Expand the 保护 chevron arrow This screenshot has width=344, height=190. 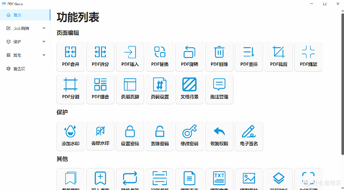pyautogui.click(x=44, y=41)
